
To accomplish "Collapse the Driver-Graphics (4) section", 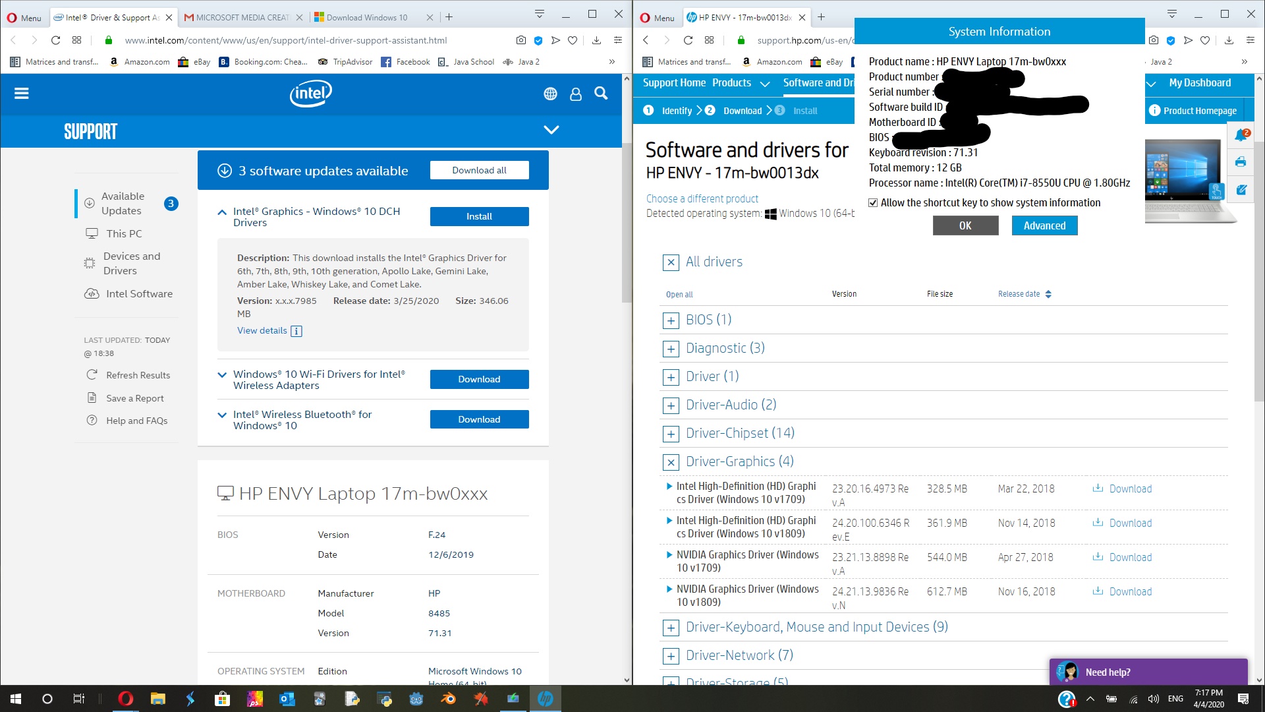I will [x=671, y=462].
